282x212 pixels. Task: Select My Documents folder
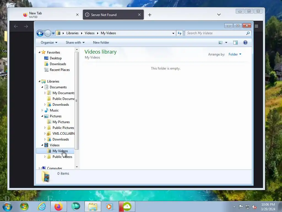(63, 93)
